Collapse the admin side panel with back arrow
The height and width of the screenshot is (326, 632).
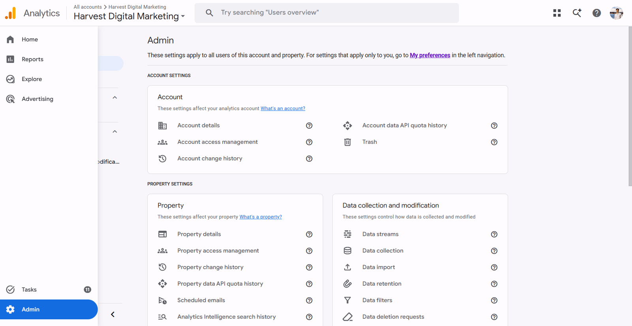pyautogui.click(x=113, y=315)
